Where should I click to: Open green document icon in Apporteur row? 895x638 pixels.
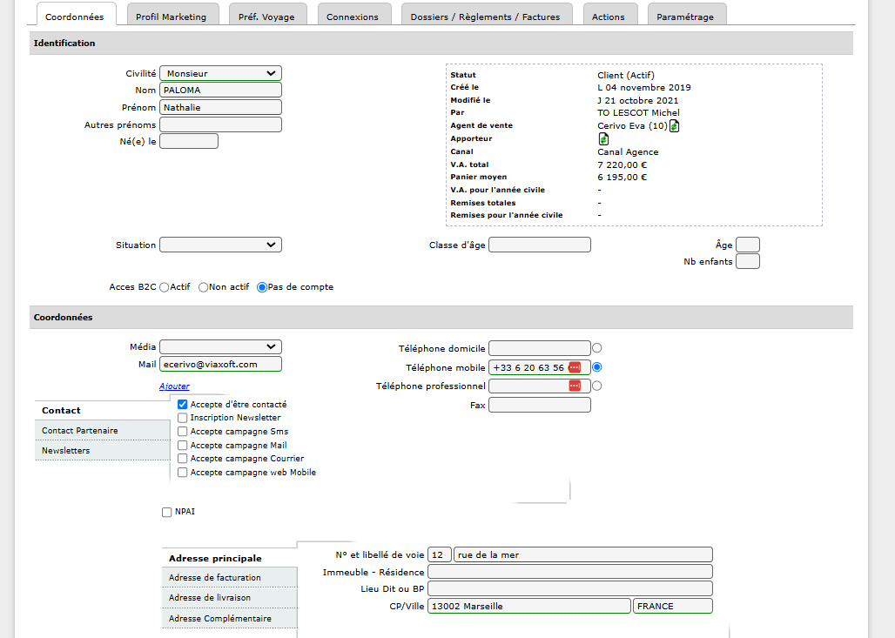[603, 138]
